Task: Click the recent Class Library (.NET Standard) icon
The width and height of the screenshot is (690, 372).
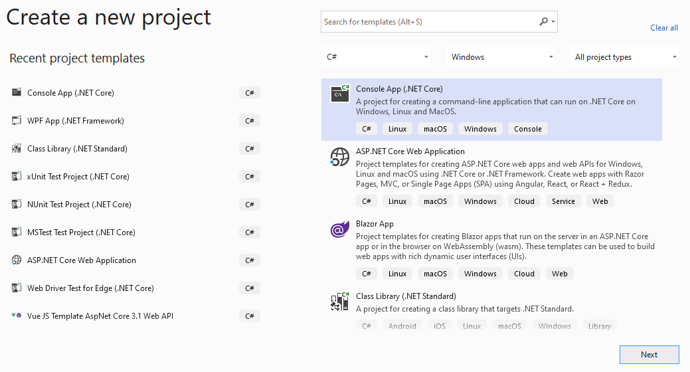Action: (x=17, y=148)
